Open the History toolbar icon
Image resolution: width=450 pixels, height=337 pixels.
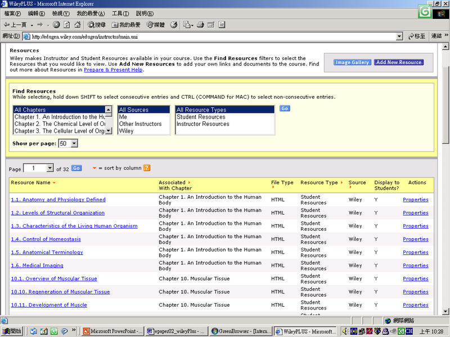coord(174,25)
